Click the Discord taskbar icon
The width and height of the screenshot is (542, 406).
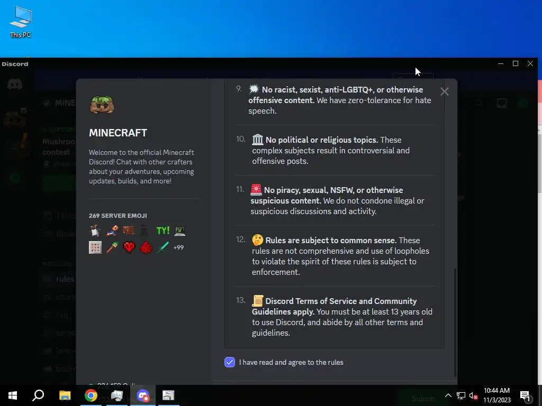click(143, 395)
